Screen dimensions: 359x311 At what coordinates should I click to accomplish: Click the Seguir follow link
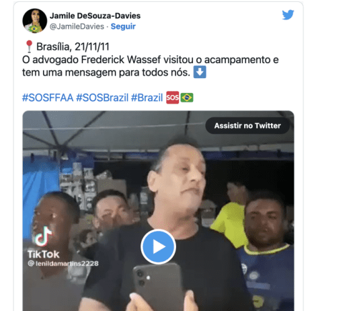[123, 26]
